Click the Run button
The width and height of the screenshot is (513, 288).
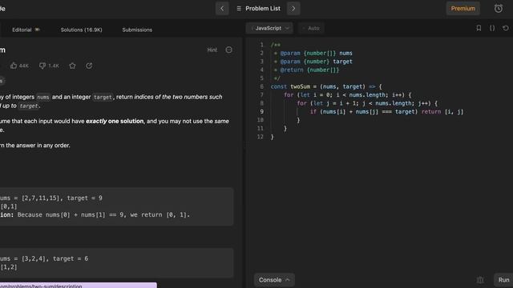pos(503,280)
